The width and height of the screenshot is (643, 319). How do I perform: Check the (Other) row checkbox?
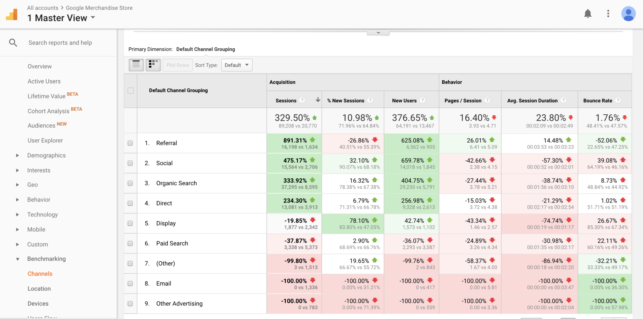click(x=130, y=263)
